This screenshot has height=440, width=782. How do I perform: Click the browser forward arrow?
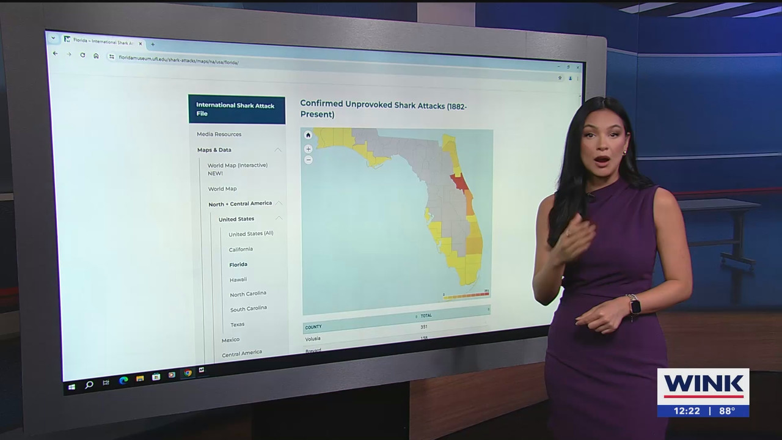(68, 54)
